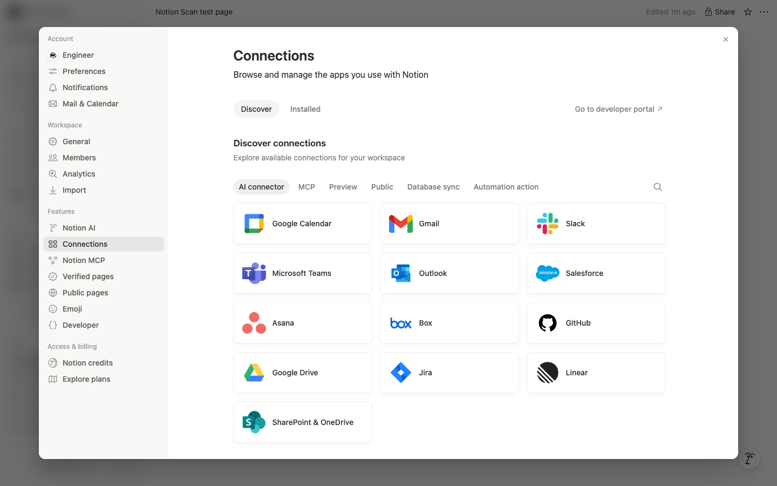
Task: Click the GitHub octocat logo
Action: (x=548, y=323)
